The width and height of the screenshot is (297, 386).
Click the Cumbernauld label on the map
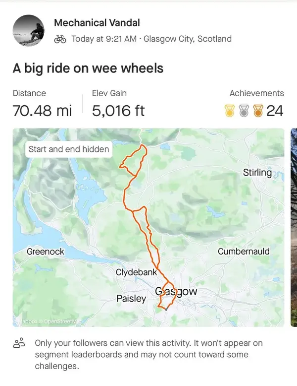pyautogui.click(x=244, y=252)
